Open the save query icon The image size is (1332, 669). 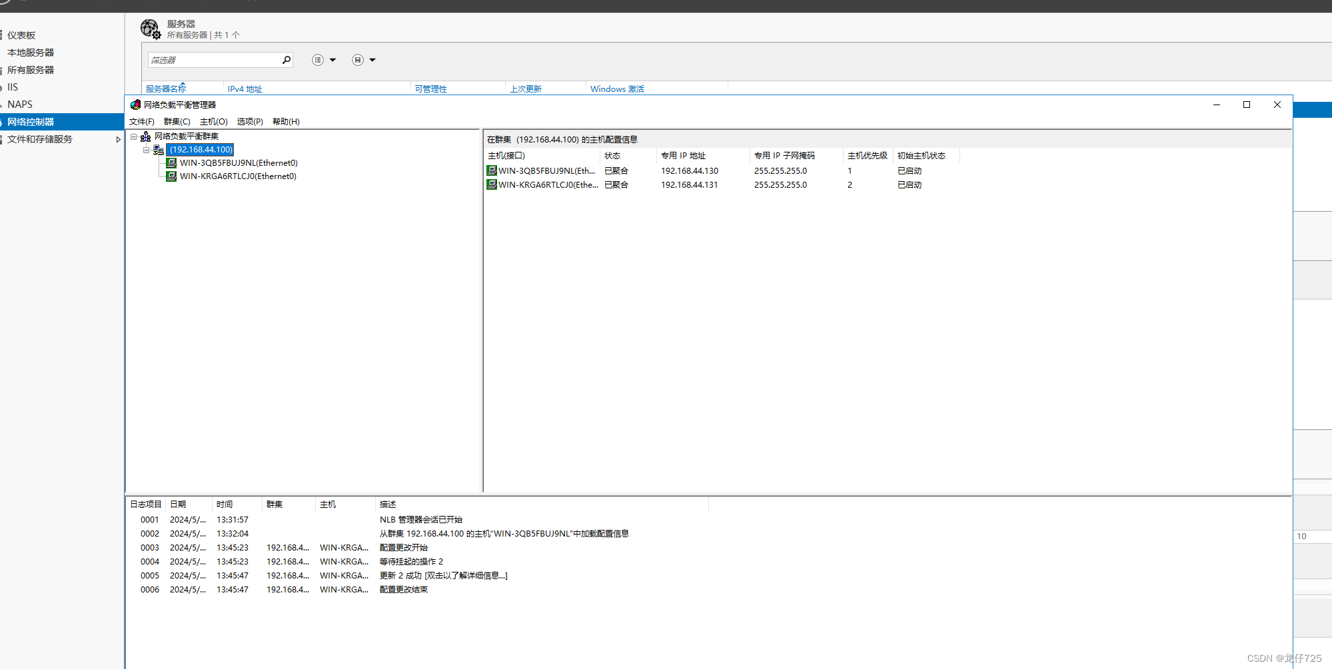coord(358,60)
